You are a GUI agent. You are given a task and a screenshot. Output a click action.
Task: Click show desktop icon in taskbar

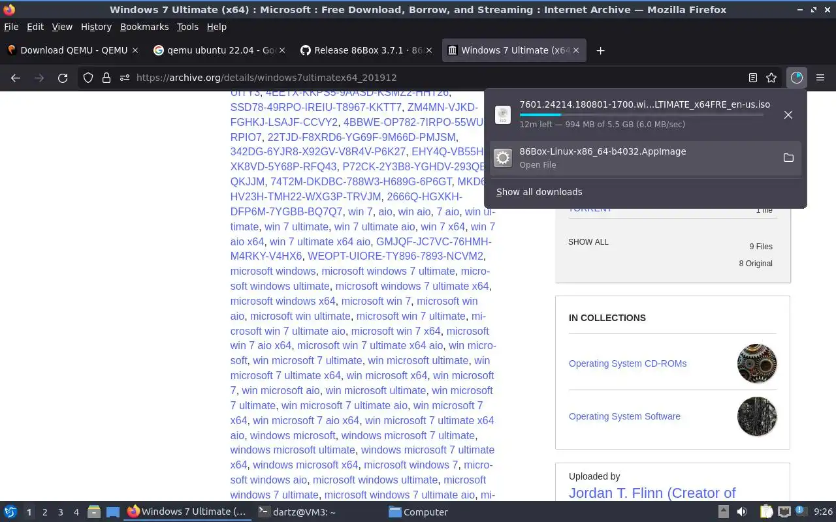(112, 512)
